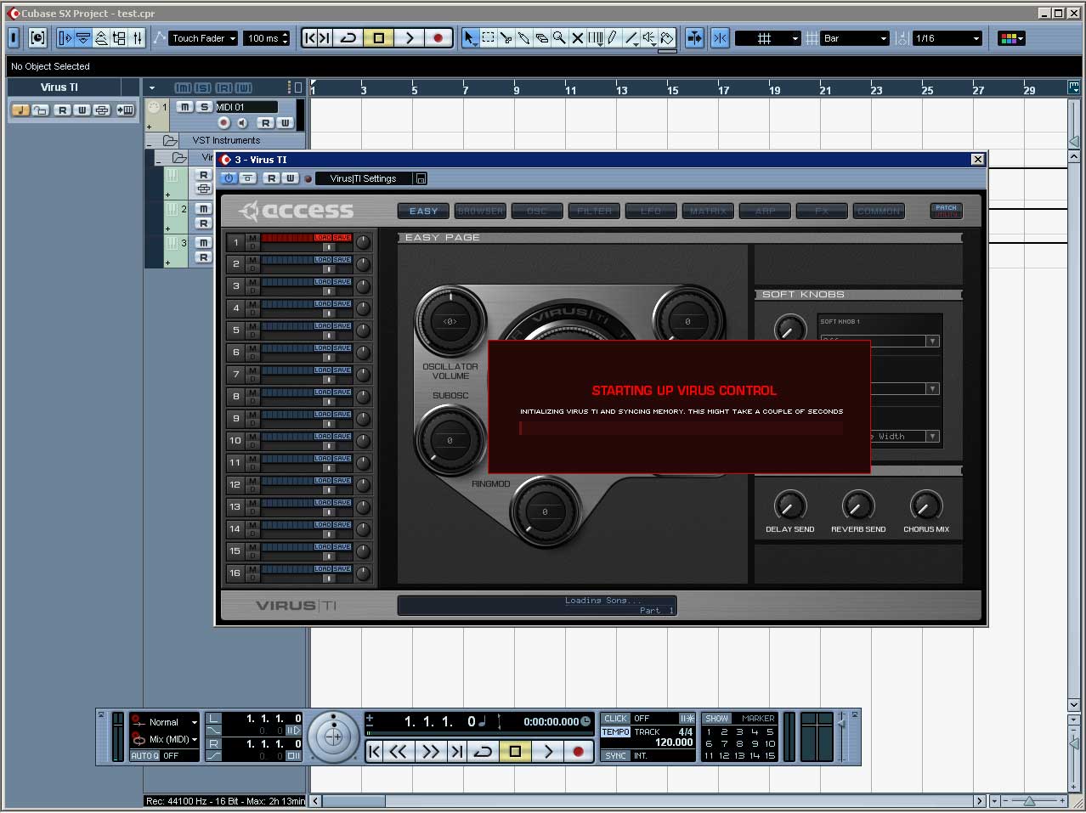The height and width of the screenshot is (813, 1086).
Task: Click the PATCH button in Virus TI
Action: pos(946,211)
